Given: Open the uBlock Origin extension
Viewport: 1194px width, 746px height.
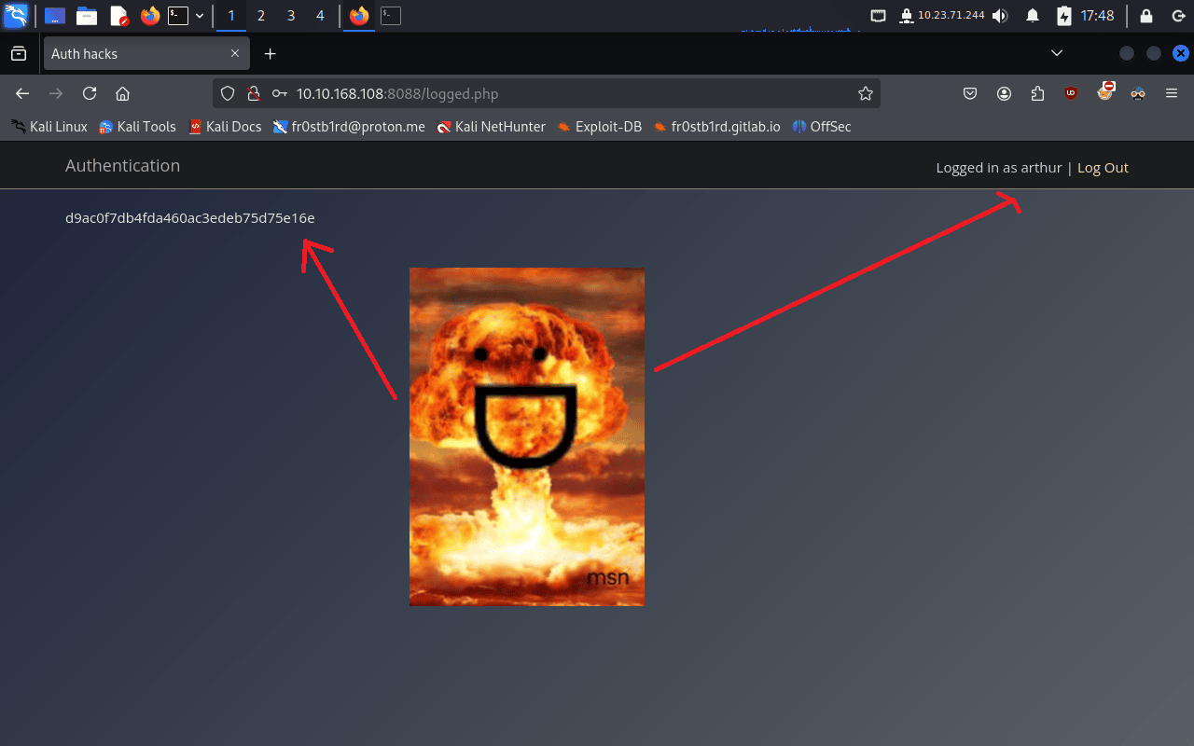Looking at the screenshot, I should click(1071, 93).
